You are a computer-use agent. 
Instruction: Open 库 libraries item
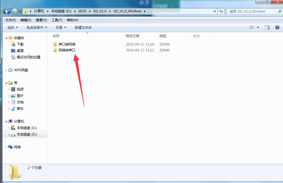(13, 83)
